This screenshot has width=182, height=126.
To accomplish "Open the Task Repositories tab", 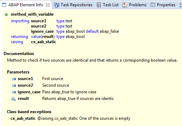I will click(73, 5).
